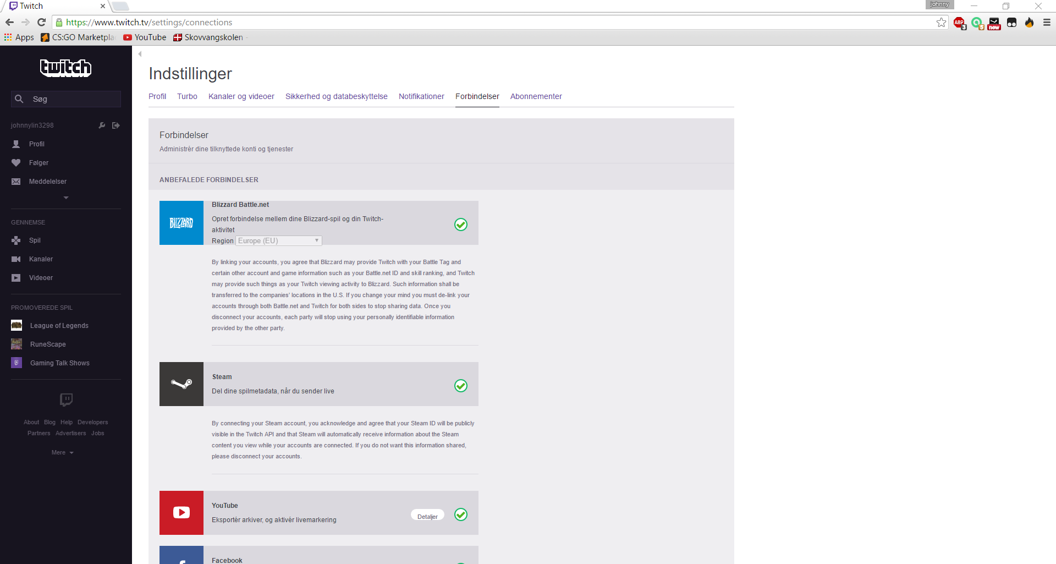This screenshot has height=564, width=1056.
Task: Open the About footer link
Action: pyautogui.click(x=31, y=423)
